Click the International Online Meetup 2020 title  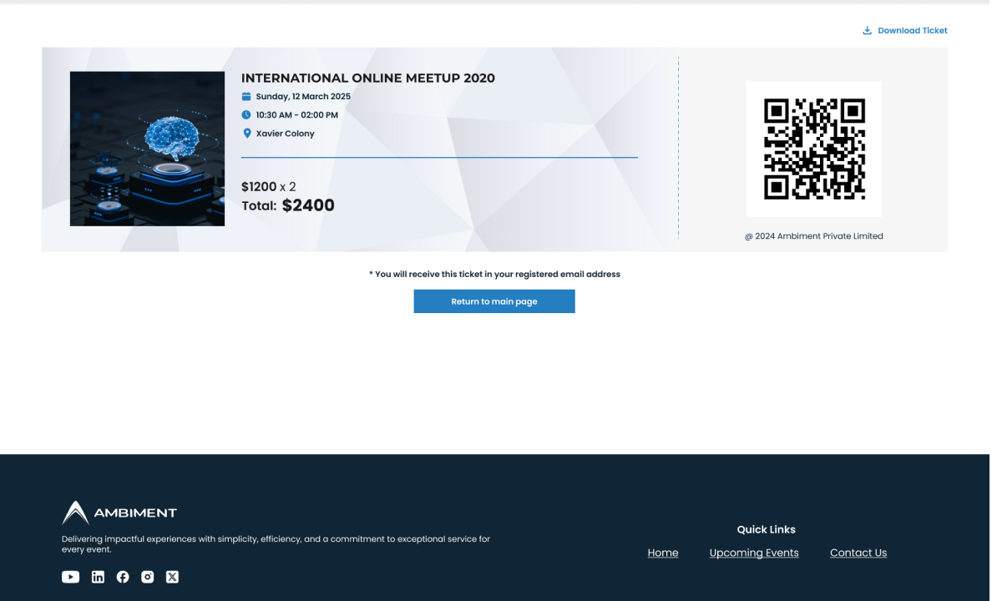pyautogui.click(x=368, y=78)
